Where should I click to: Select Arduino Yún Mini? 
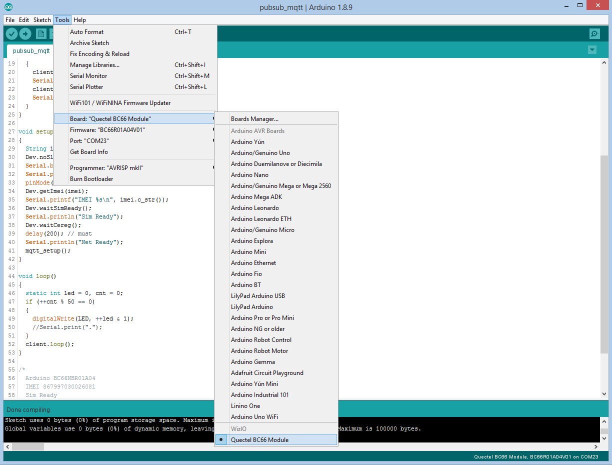(276, 383)
